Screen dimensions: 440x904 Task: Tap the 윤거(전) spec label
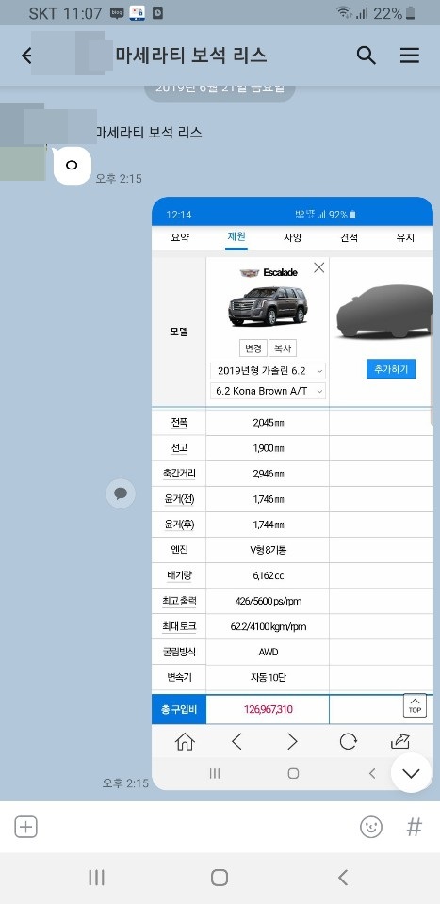click(179, 499)
